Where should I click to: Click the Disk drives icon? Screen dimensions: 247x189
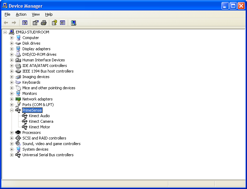click(x=18, y=43)
